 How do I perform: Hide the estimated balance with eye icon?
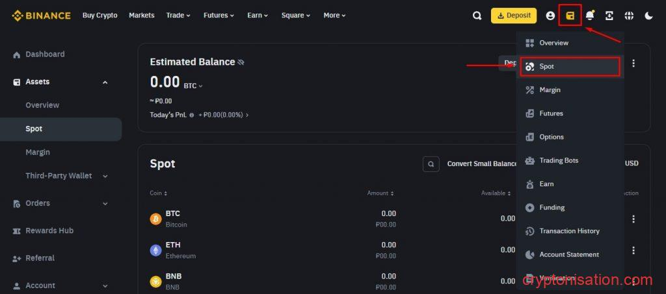tap(241, 62)
